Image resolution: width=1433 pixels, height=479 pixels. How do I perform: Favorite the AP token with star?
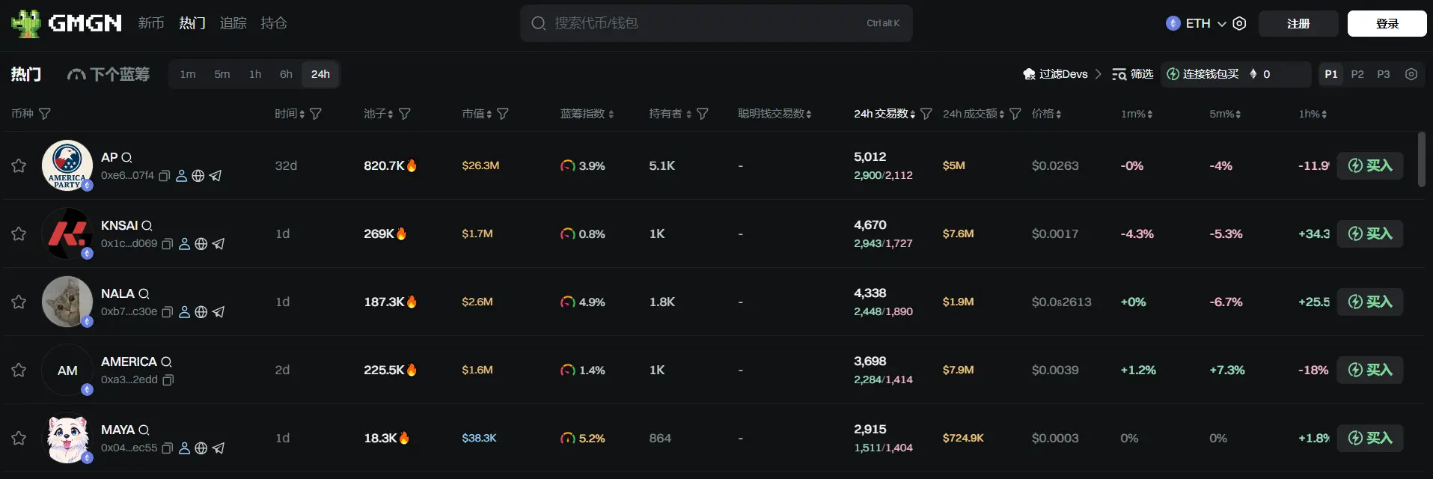19,165
